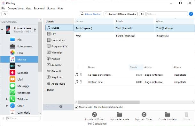The width and height of the screenshot is (195, 126).
Task: Open the blue help question mark
Action: coord(191,14)
